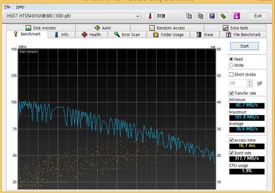The width and height of the screenshot is (275, 193).
Task: Open the Health tab
Action: click(x=91, y=35)
